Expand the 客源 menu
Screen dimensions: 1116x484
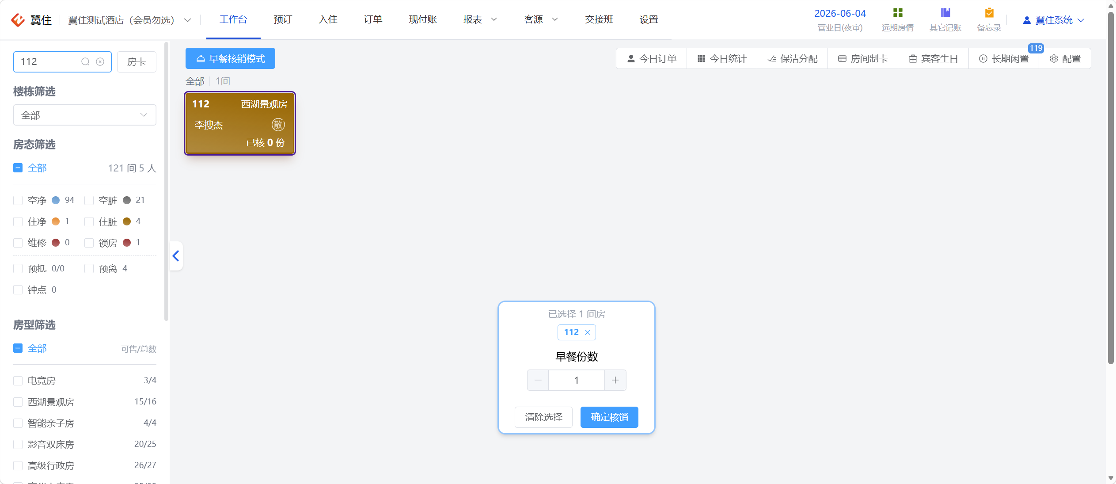click(x=541, y=19)
